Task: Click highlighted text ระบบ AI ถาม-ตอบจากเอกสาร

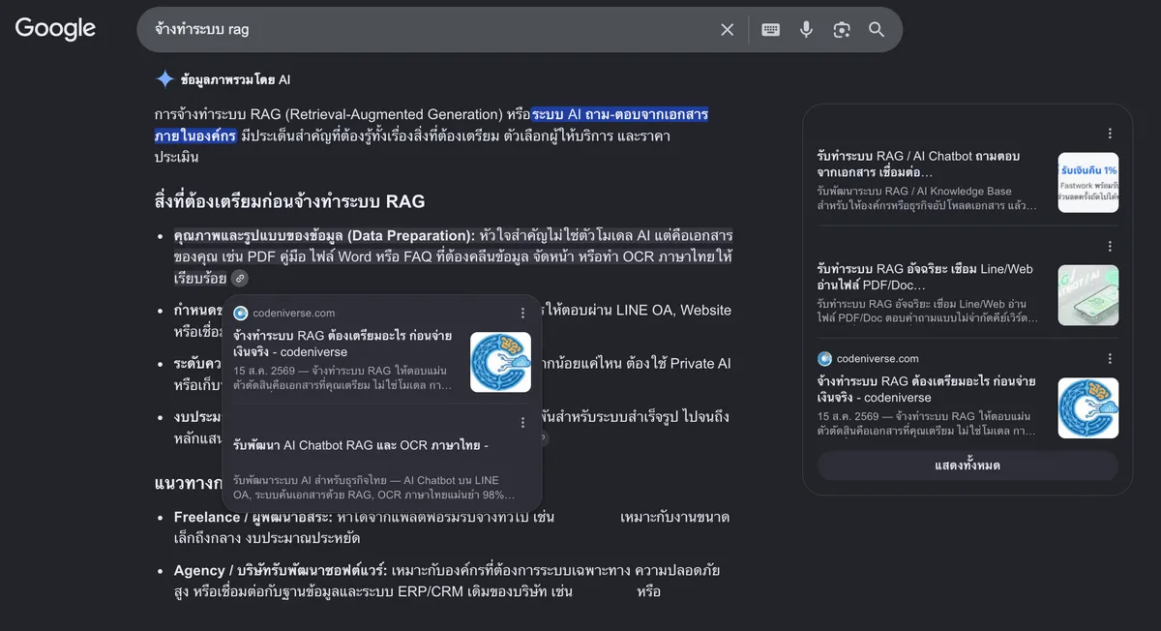Action: tap(620, 114)
